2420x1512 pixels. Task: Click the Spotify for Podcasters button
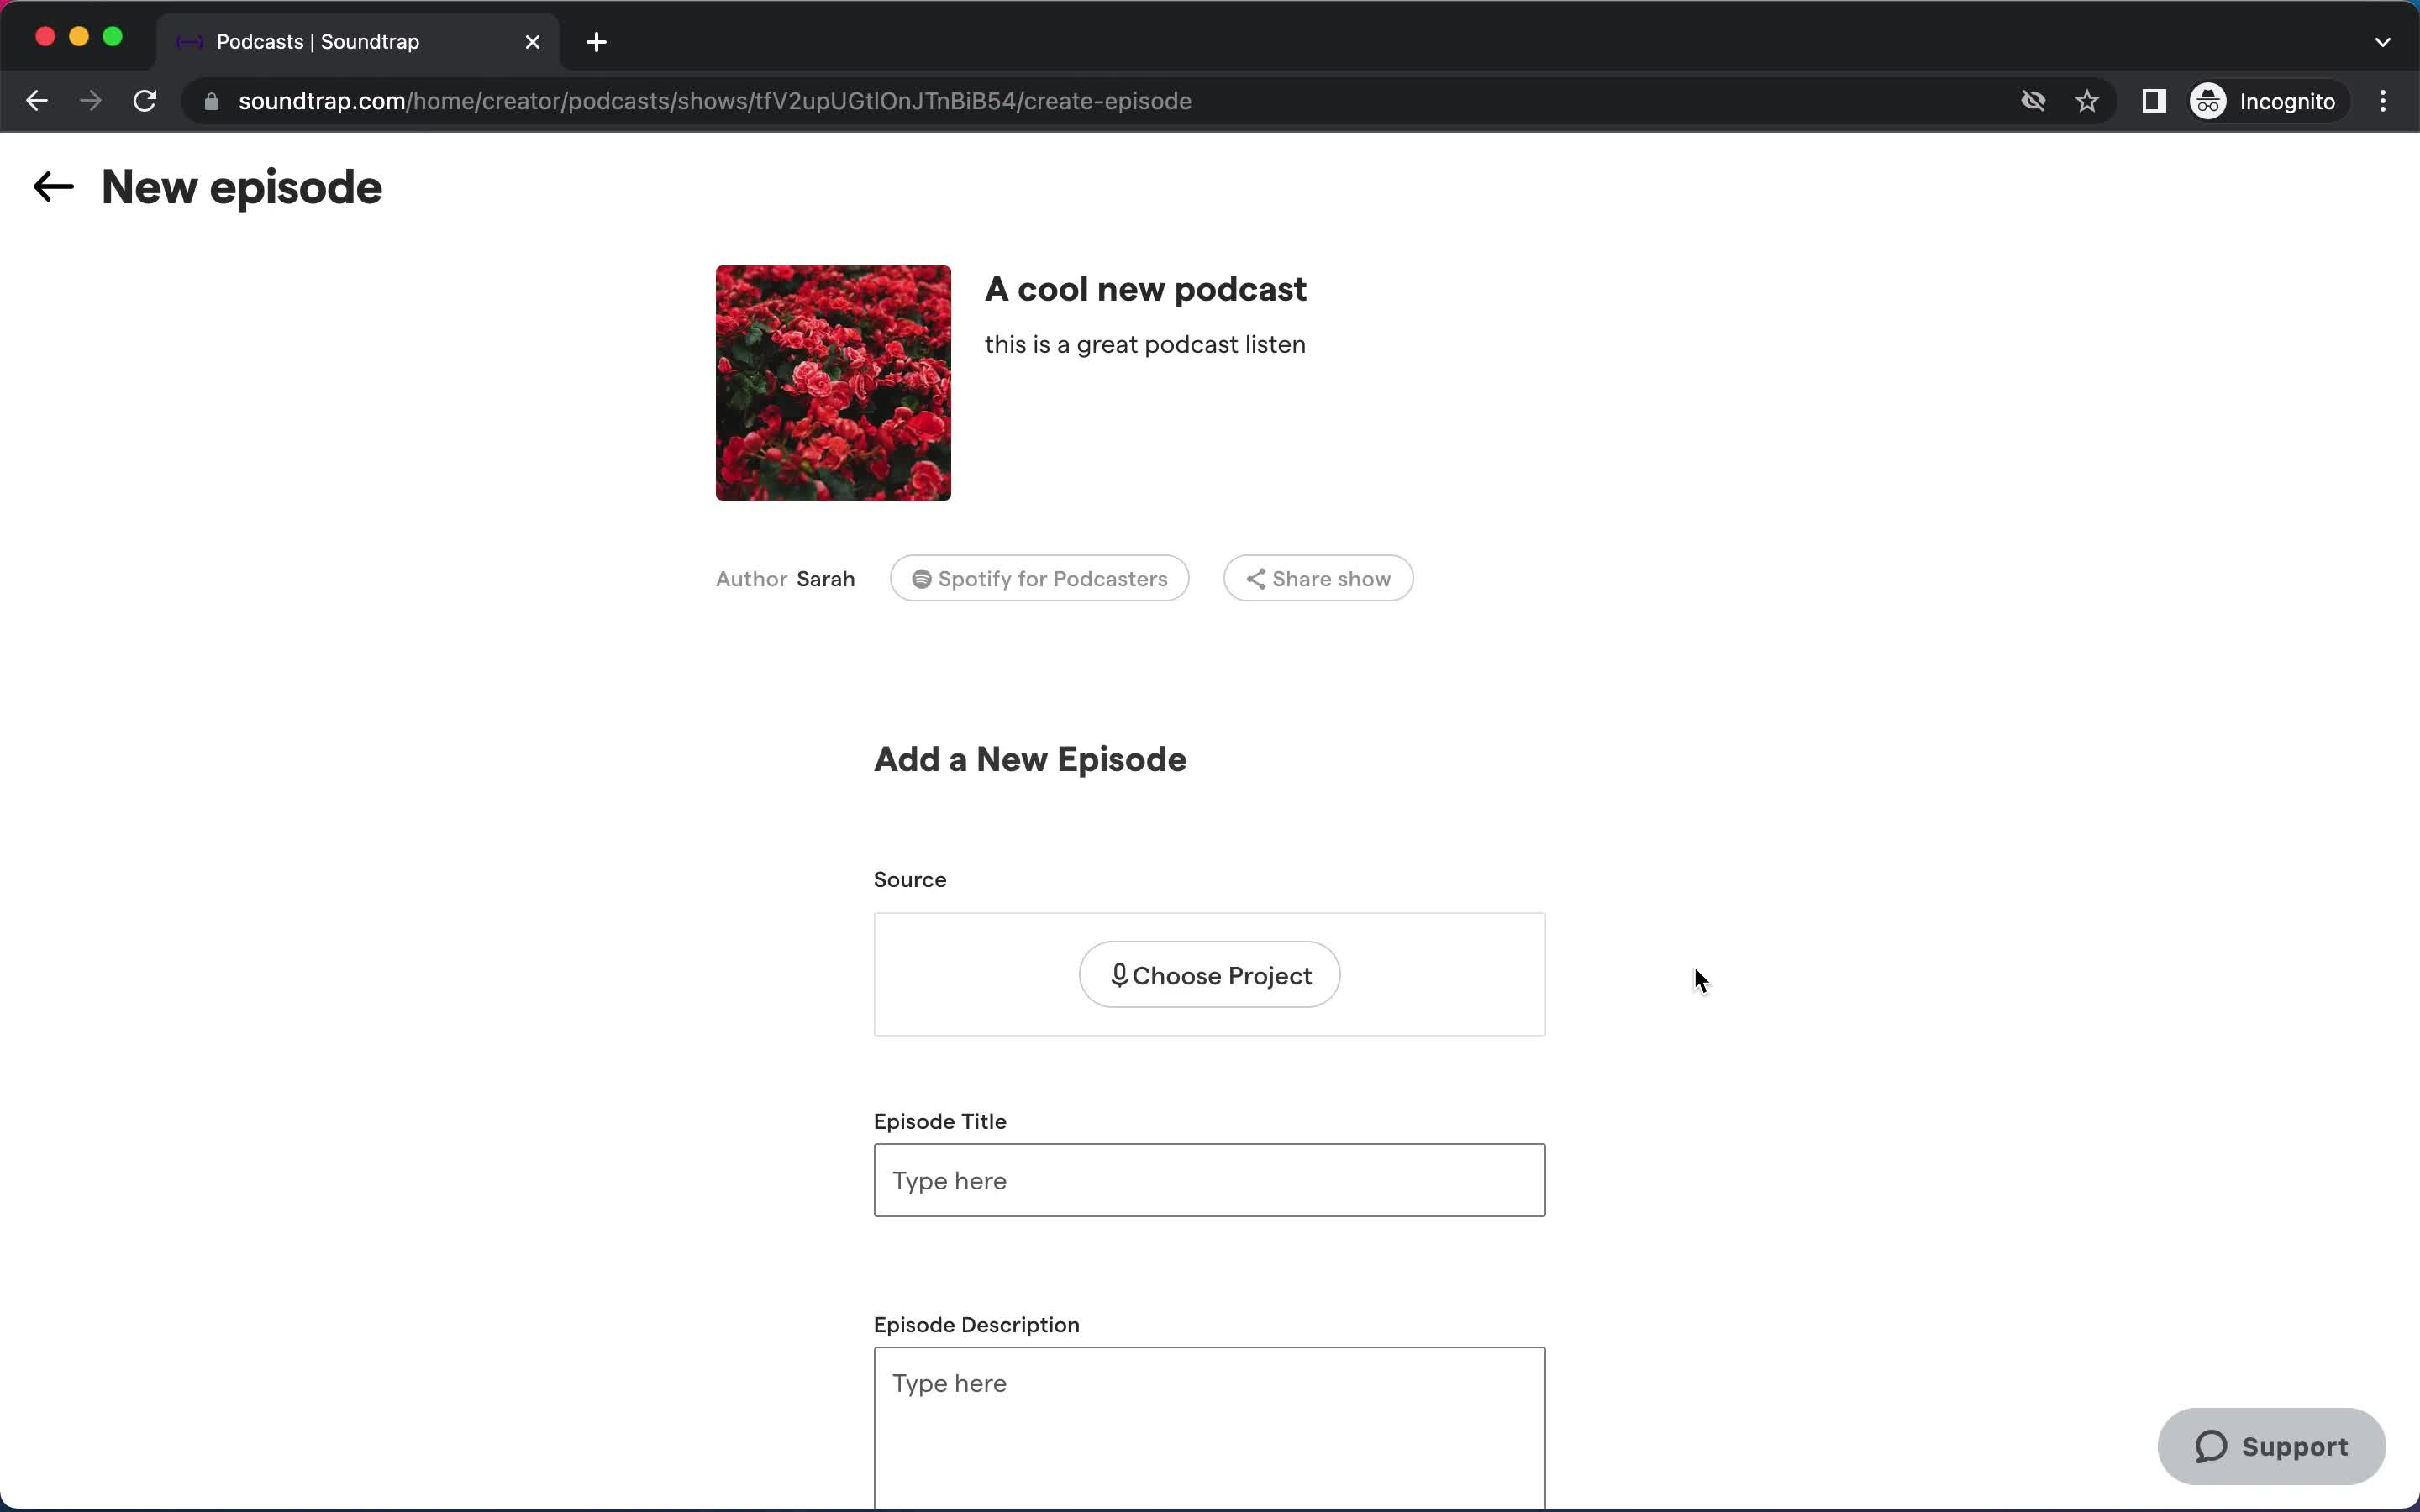(1039, 578)
